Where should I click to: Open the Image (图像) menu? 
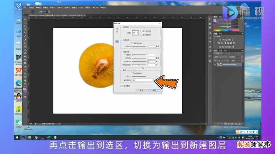45,8
